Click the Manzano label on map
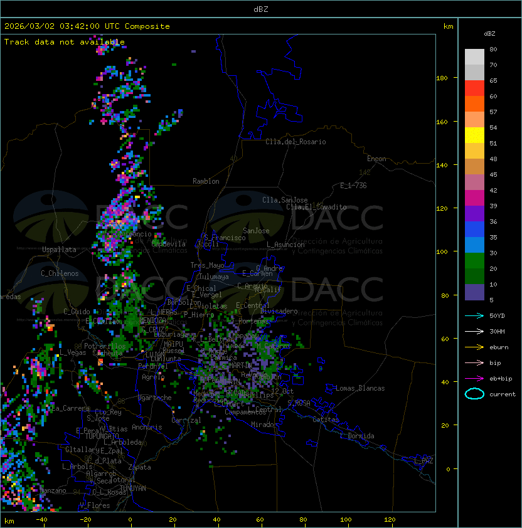Screen dimensions: 522x528 (x=53, y=490)
